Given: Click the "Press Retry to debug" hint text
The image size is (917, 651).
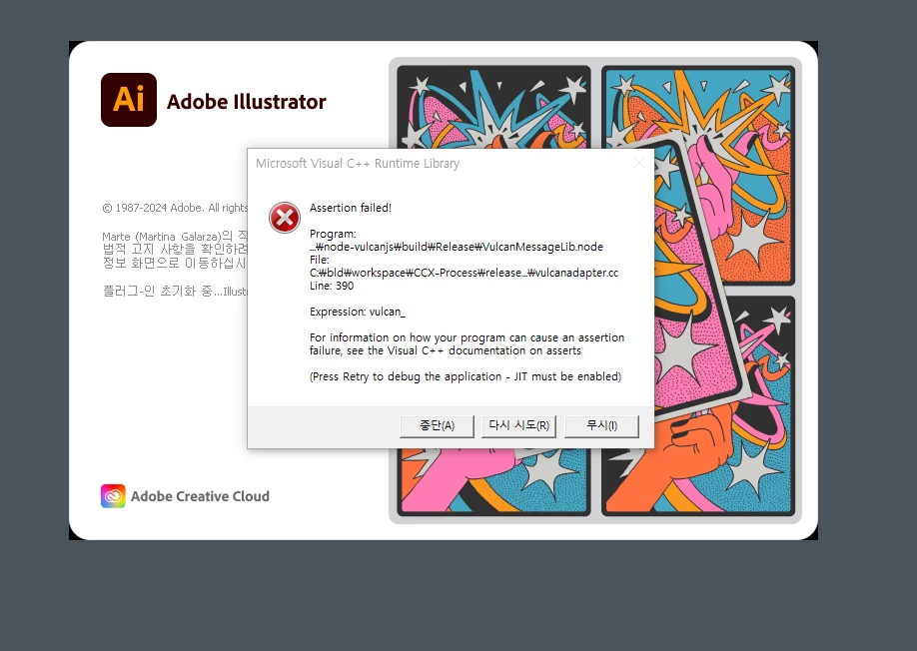Looking at the screenshot, I should [x=465, y=376].
